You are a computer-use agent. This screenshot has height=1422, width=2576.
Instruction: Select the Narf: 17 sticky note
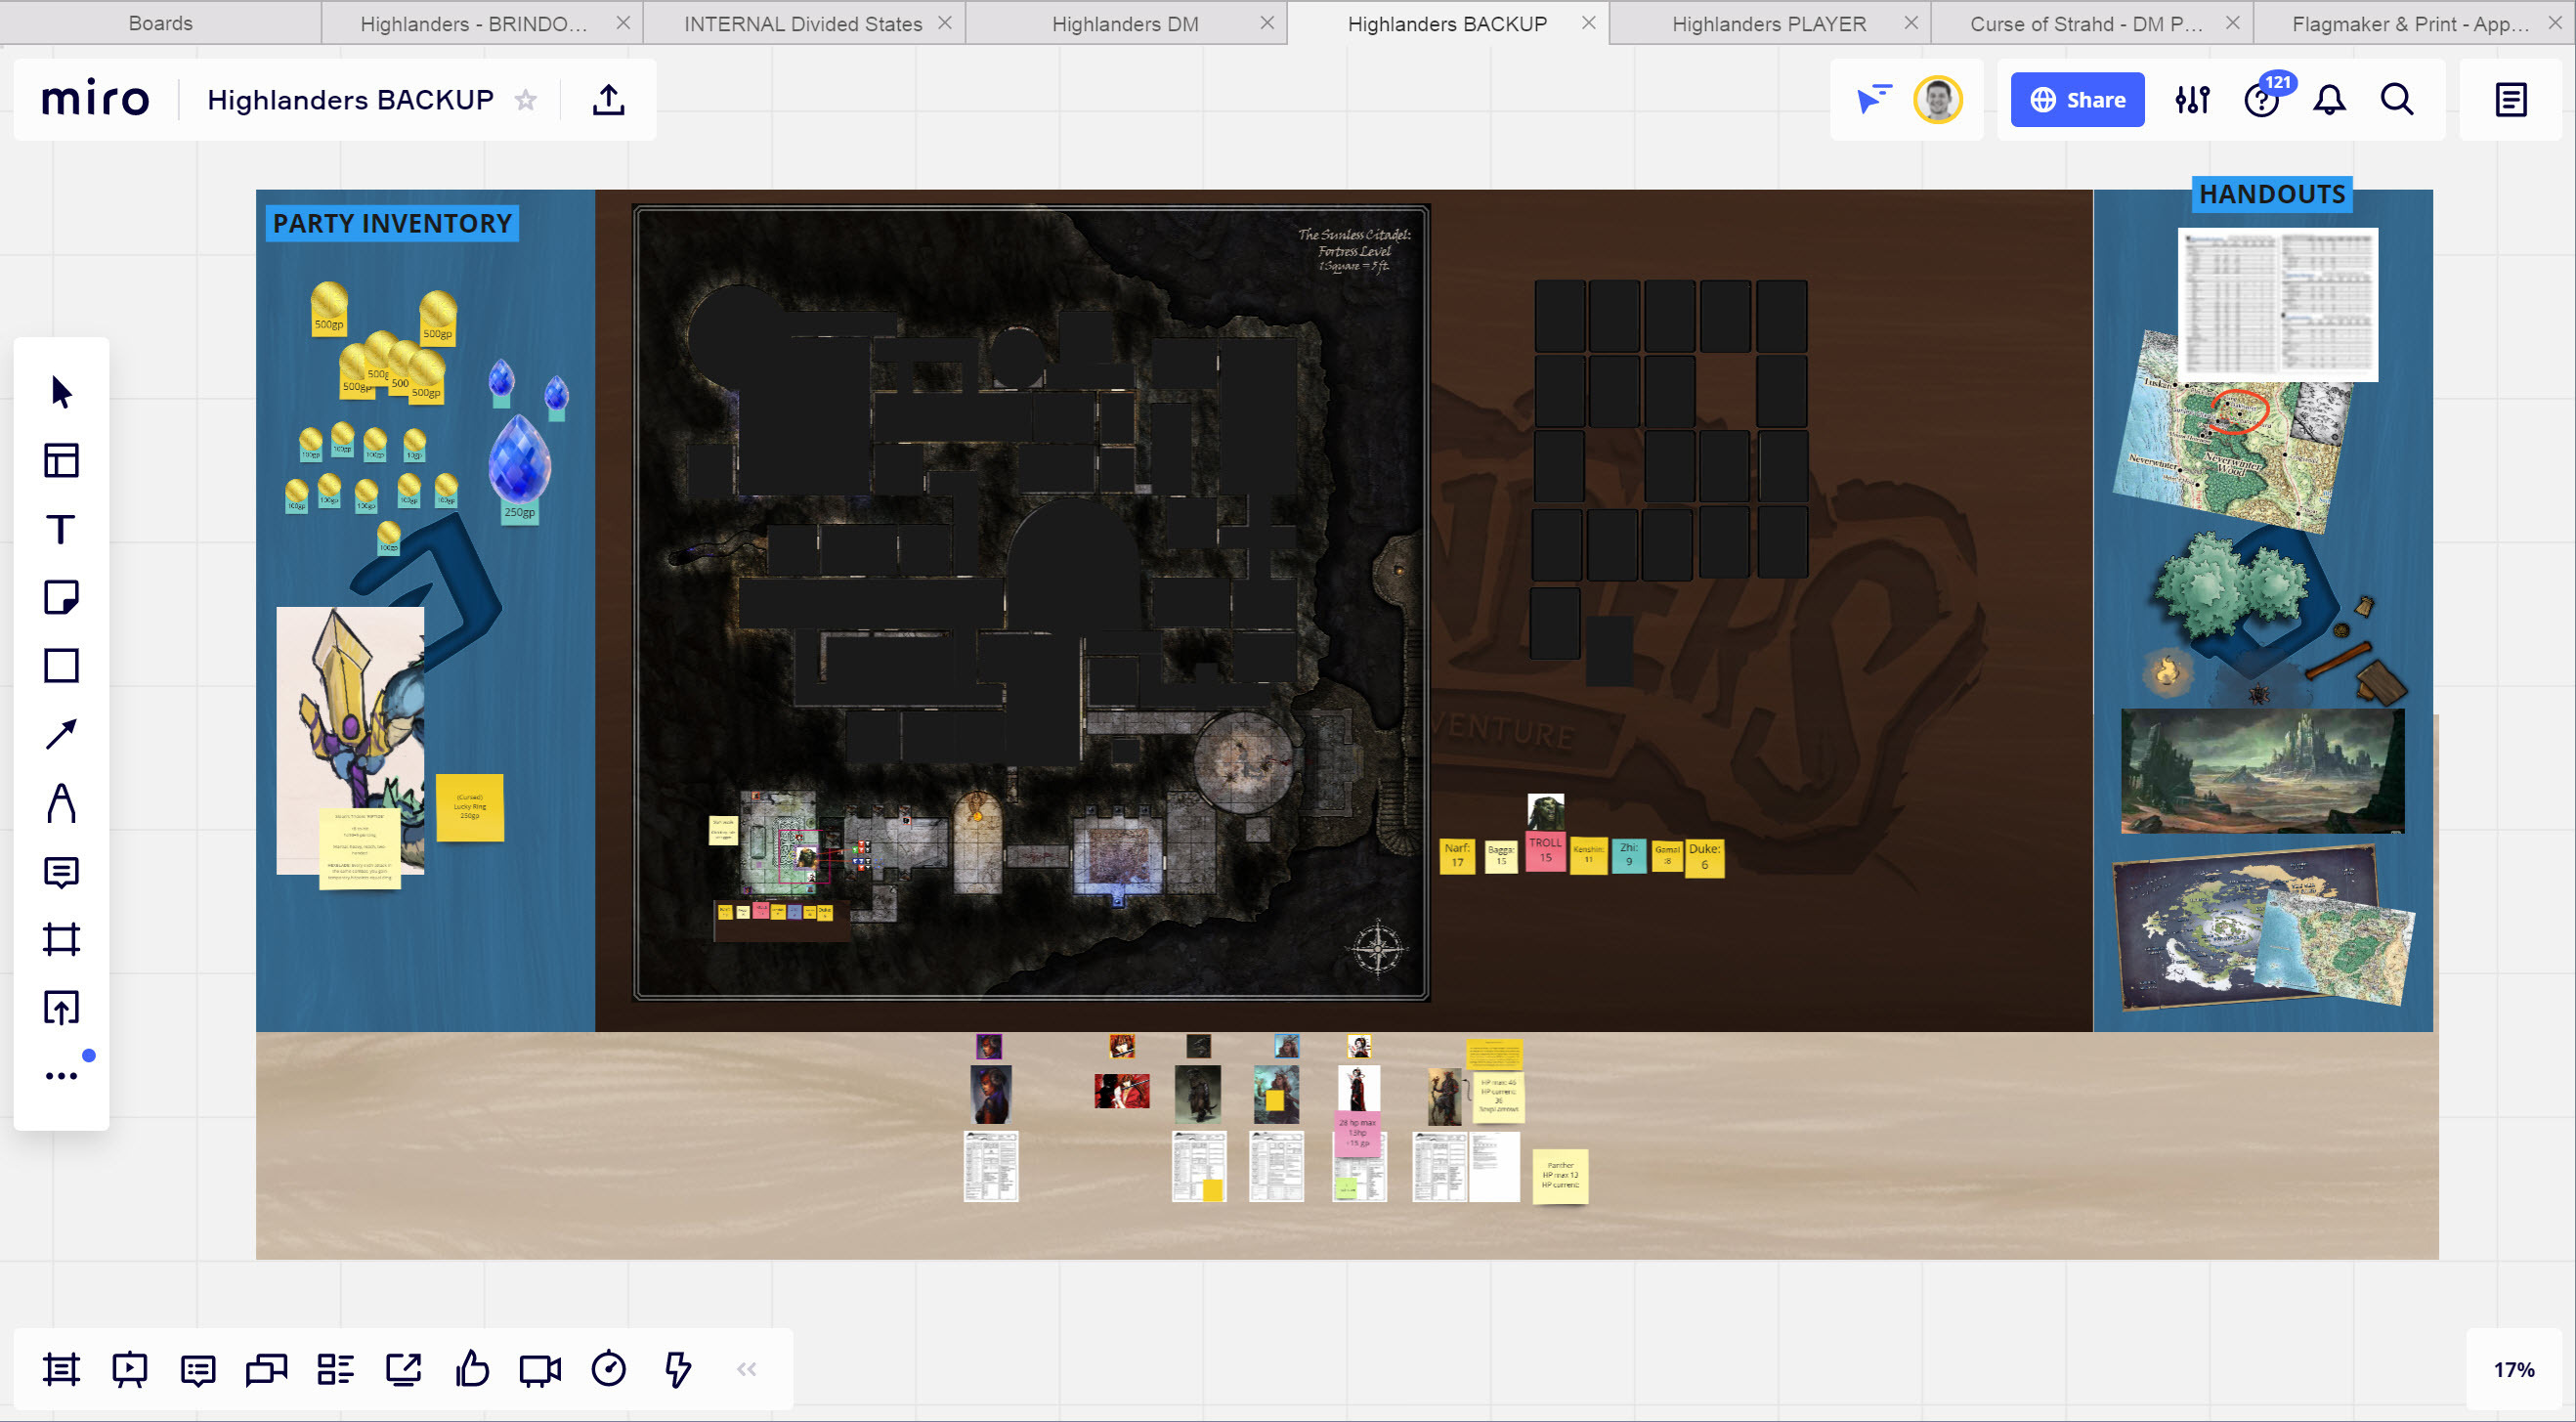1457,855
